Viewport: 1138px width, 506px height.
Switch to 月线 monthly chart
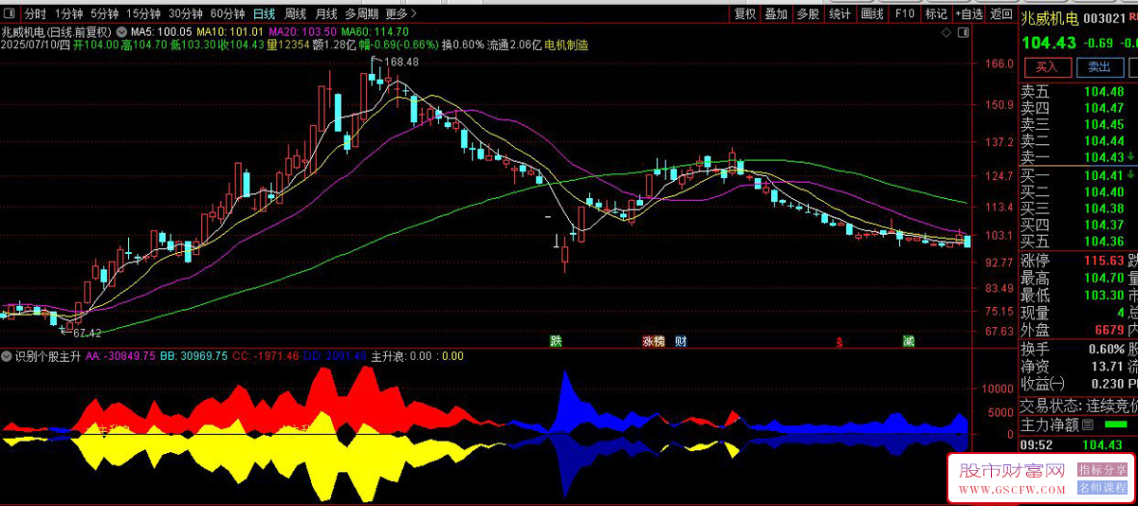coord(325,14)
